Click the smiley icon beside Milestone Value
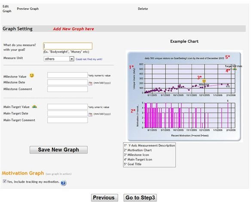The width and height of the screenshot is (251, 202). 32,75
